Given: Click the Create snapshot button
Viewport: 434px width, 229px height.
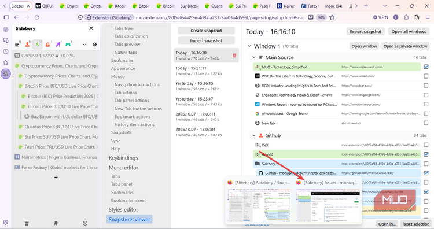Looking at the screenshot, I should (206, 31).
